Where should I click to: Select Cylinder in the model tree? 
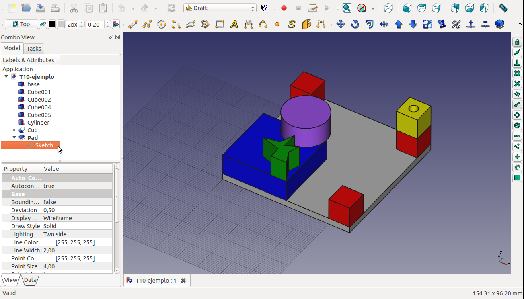tap(38, 123)
